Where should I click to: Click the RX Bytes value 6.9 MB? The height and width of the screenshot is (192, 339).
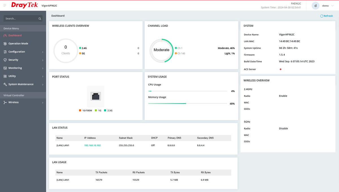(205, 180)
